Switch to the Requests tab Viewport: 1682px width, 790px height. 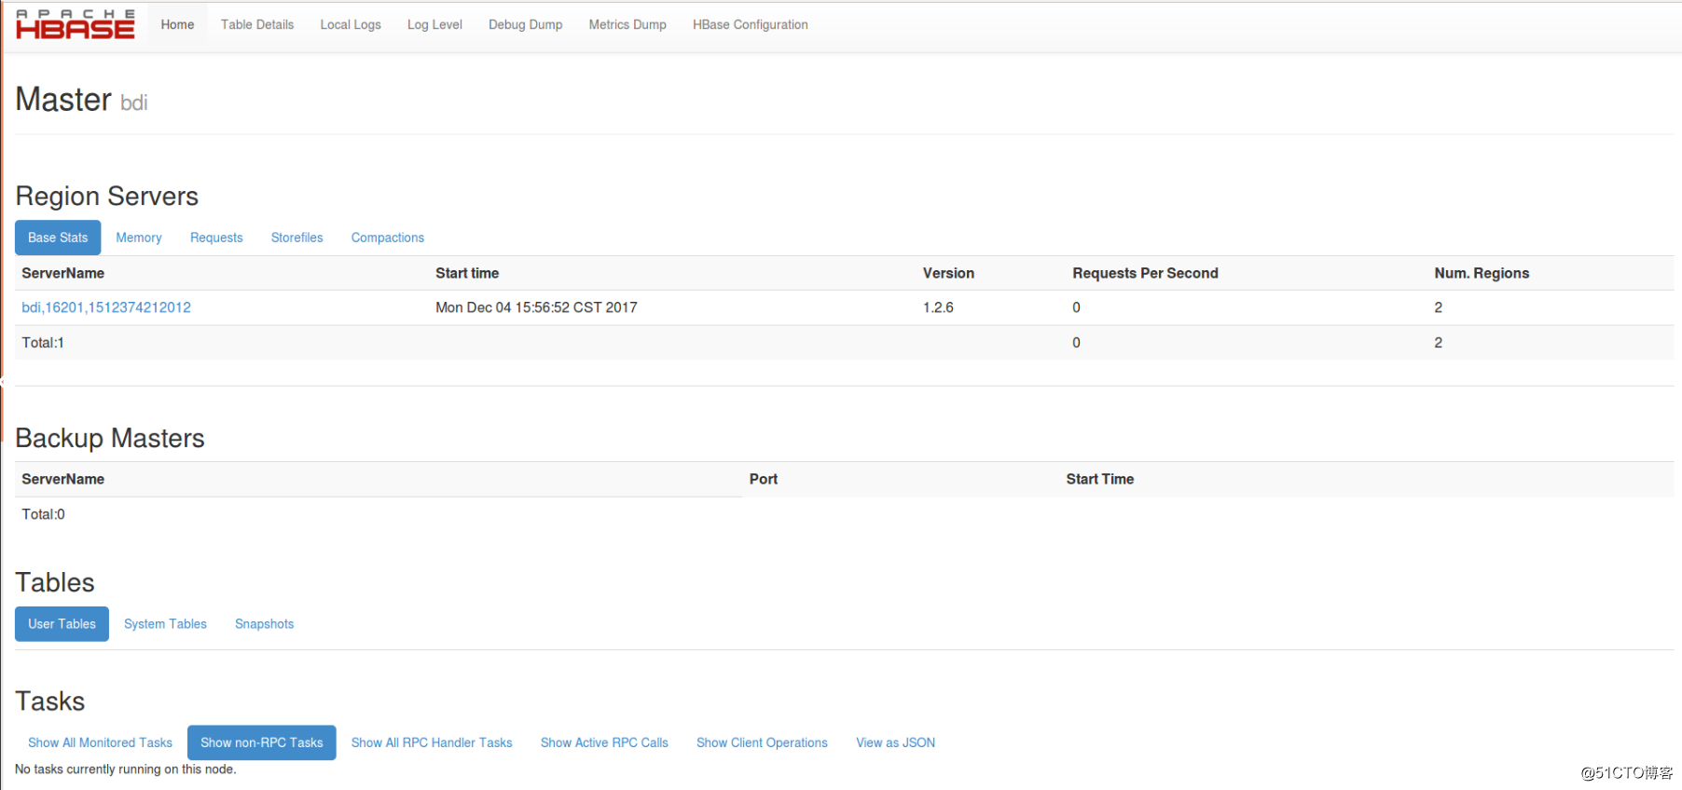click(216, 238)
